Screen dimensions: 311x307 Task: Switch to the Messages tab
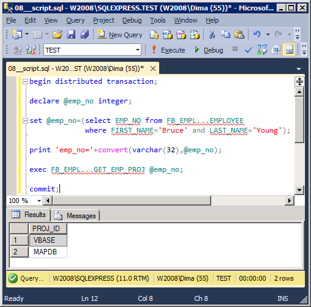75,215
